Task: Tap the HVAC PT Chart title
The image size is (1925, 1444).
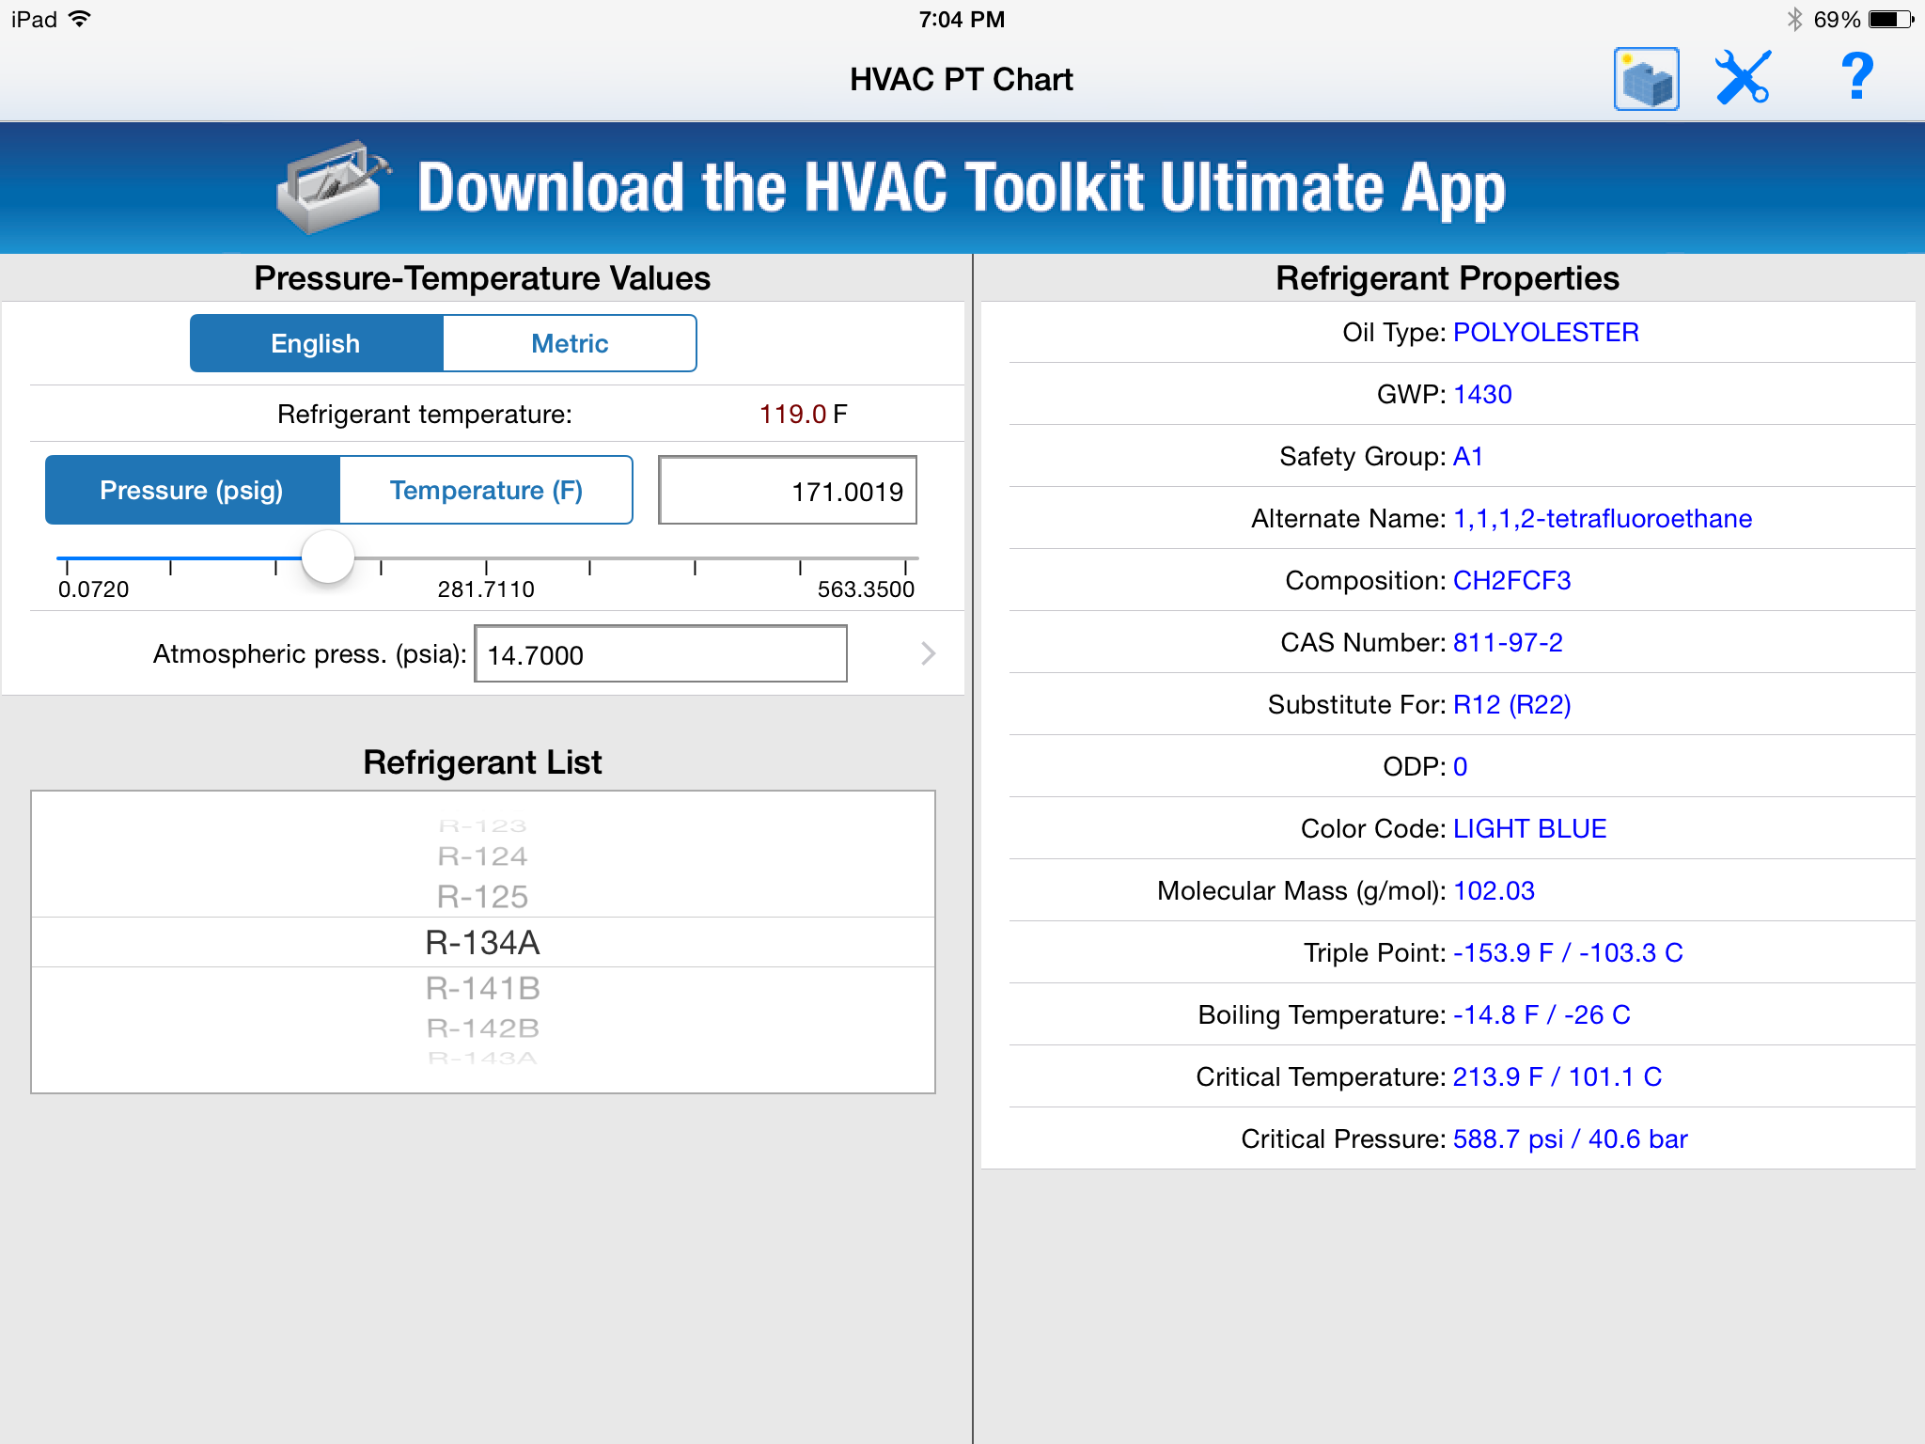Action: (962, 79)
